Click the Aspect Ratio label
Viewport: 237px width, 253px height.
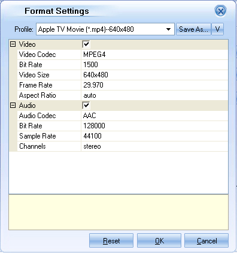[37, 95]
